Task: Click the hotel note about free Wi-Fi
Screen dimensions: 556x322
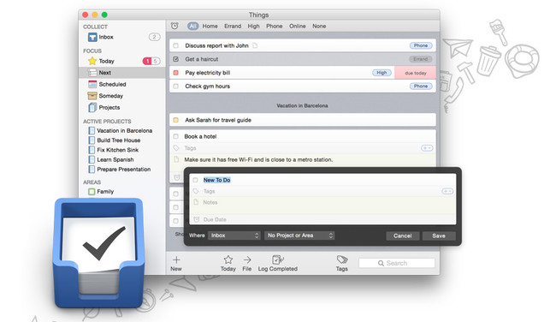Action: (258, 160)
